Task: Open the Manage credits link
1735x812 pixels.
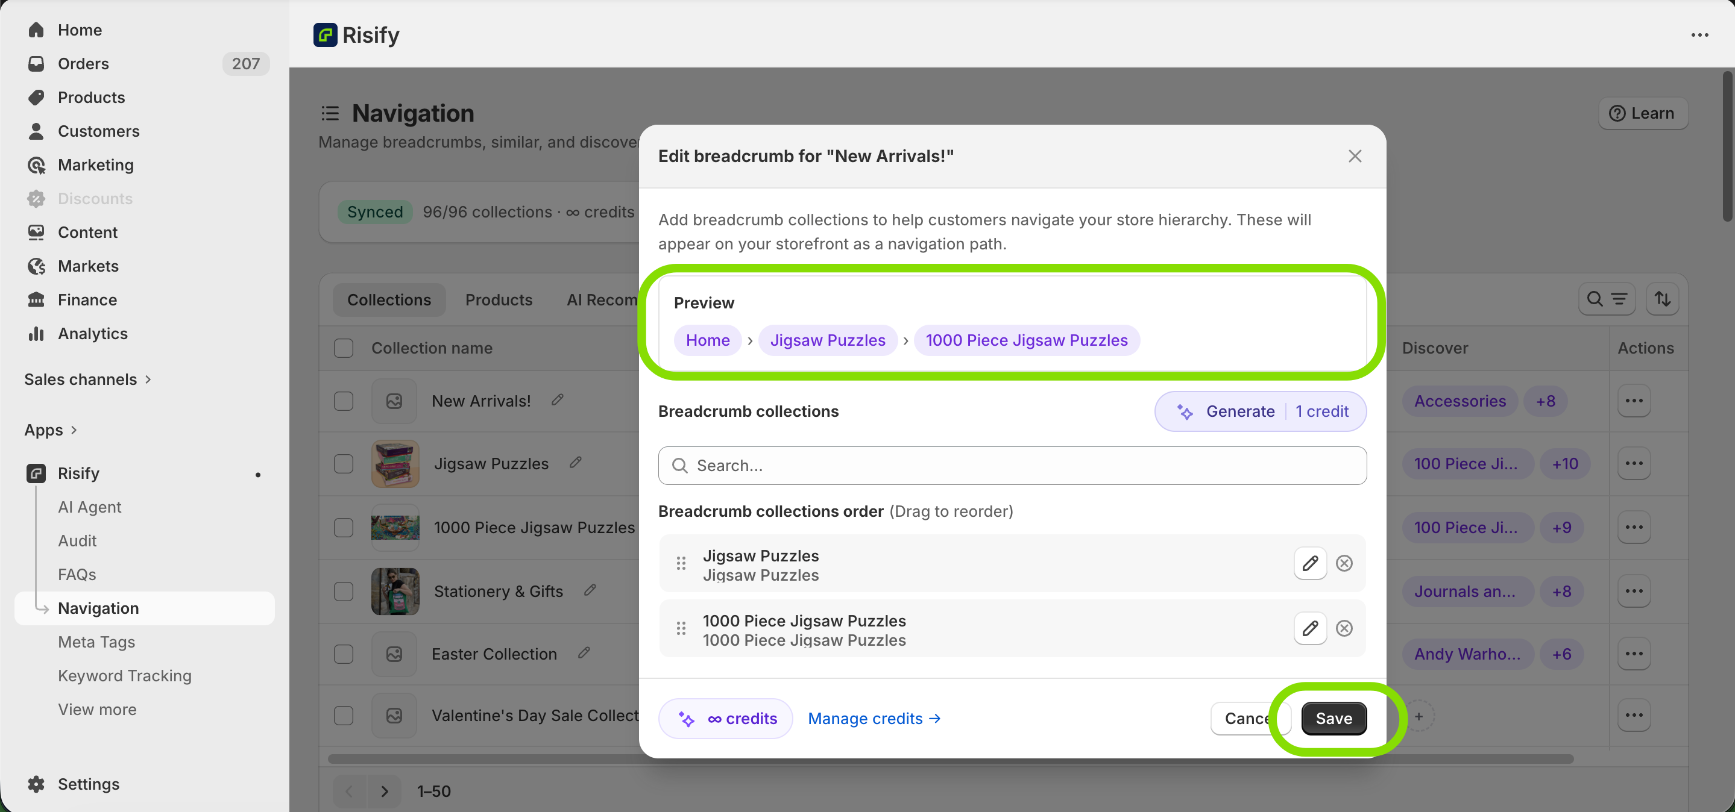Action: click(x=874, y=719)
